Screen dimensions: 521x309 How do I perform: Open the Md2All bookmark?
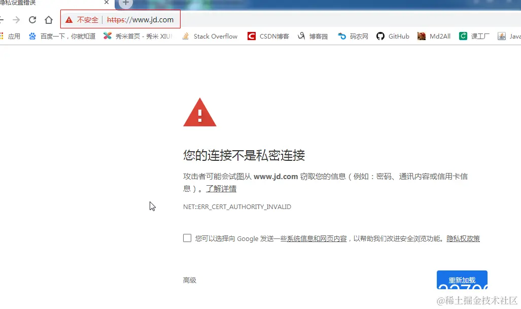[x=434, y=36]
